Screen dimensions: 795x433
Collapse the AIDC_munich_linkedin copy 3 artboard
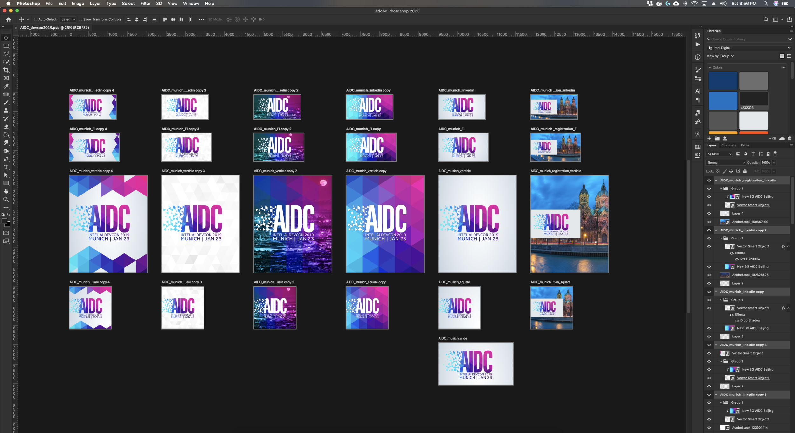pyautogui.click(x=716, y=395)
